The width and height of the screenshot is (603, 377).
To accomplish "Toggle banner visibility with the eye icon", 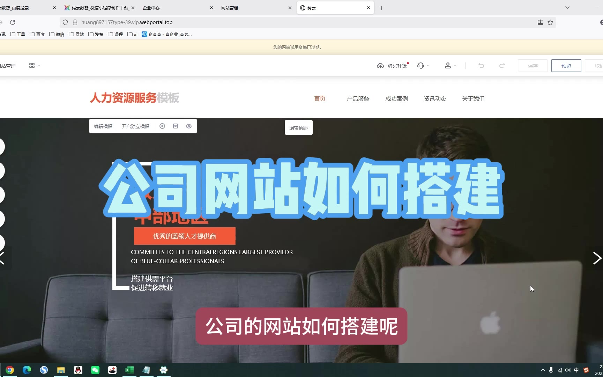I will (x=189, y=126).
